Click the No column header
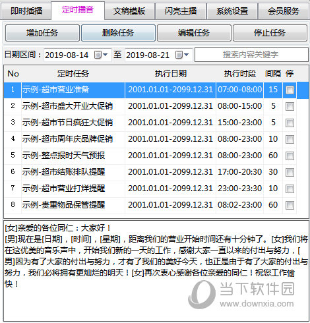The image size is (310, 323). pyautogui.click(x=13, y=74)
